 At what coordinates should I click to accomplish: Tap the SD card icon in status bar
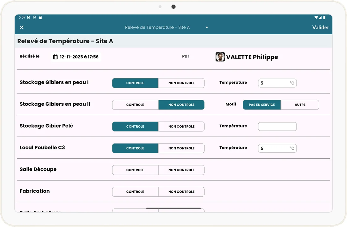point(40,17)
